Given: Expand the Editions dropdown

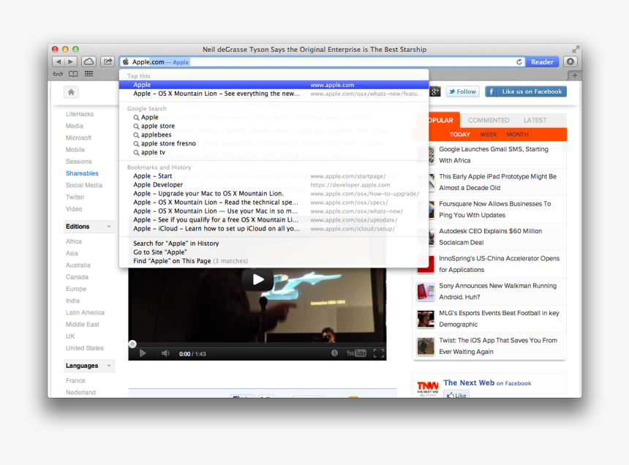Looking at the screenshot, I should pyautogui.click(x=89, y=227).
